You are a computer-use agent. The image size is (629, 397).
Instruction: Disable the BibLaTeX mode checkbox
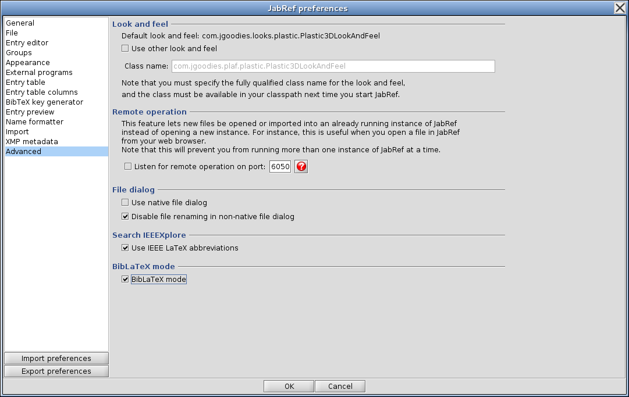[125, 280]
